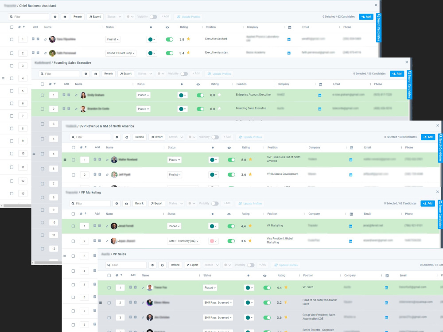Click drag handle of VP Sales row 2
This screenshot has height=332, width=443.
[101, 303]
